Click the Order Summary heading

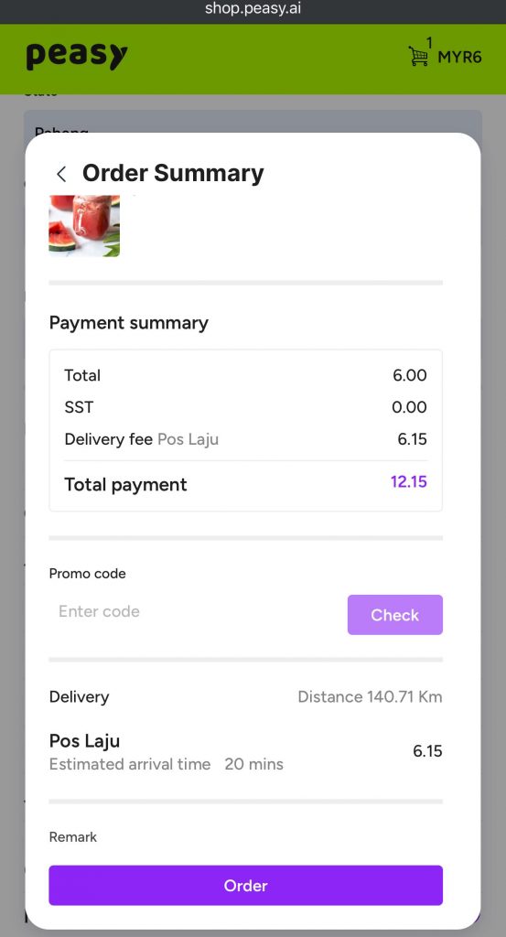tap(173, 173)
